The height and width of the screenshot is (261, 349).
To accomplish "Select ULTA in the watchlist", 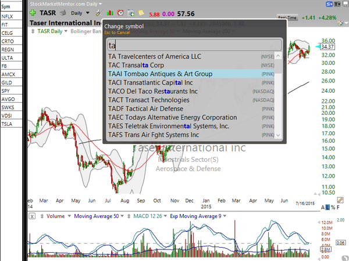I will 11,58.
